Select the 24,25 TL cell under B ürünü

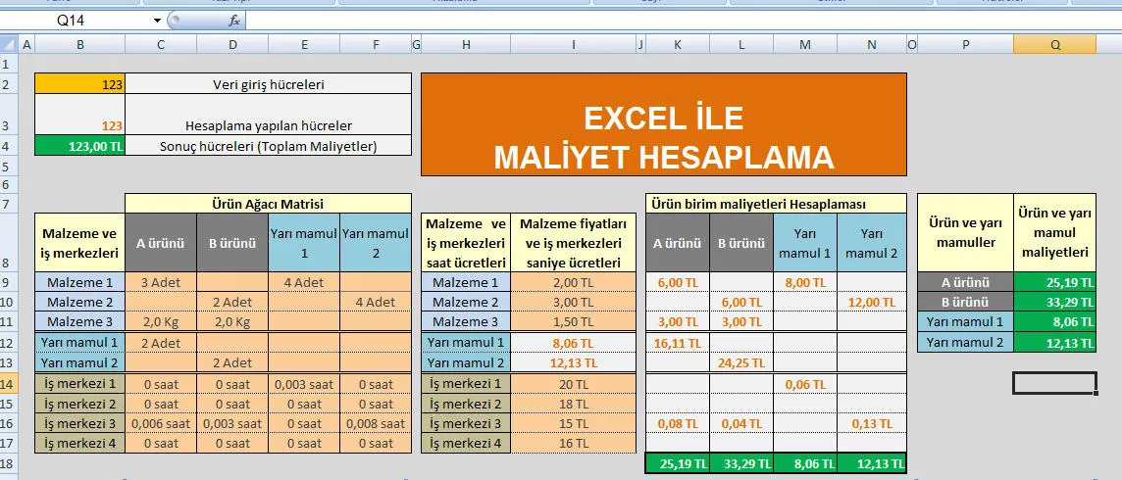pyautogui.click(x=740, y=362)
